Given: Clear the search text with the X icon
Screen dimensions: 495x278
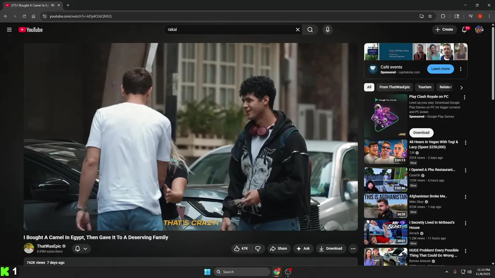Looking at the screenshot, I should coord(298,30).
